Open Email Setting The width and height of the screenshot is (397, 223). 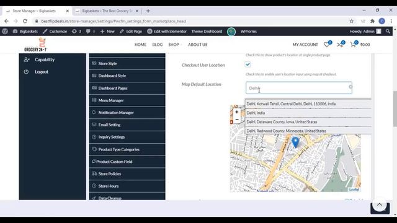click(127, 125)
